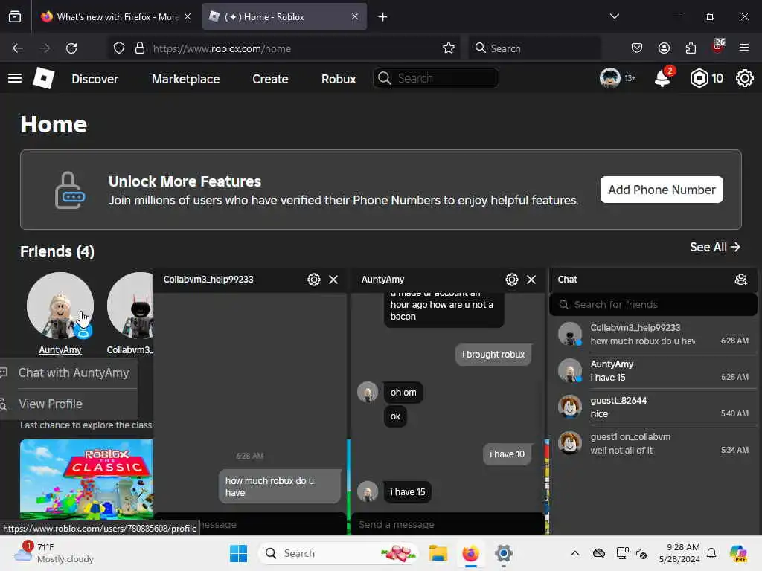Open weather widget on taskbar

(x=54, y=553)
